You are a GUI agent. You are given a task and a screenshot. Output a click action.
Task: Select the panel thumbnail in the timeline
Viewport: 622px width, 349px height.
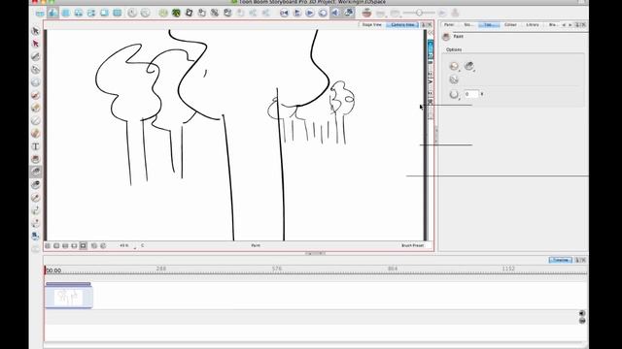tap(69, 298)
